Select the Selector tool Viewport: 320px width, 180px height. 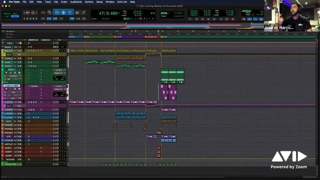point(63,12)
